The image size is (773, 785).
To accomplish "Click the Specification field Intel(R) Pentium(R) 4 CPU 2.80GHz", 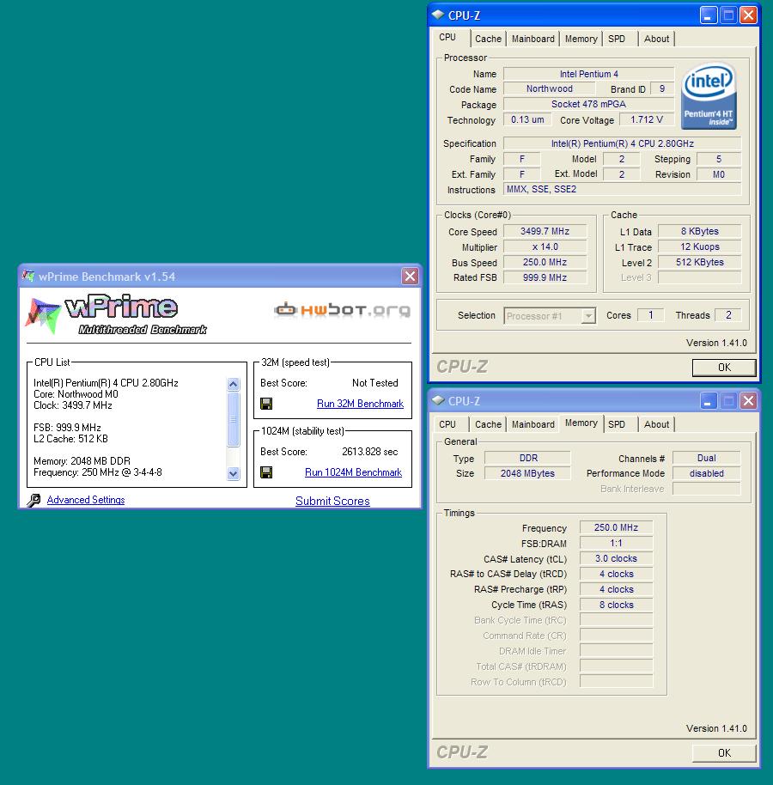I will point(623,143).
